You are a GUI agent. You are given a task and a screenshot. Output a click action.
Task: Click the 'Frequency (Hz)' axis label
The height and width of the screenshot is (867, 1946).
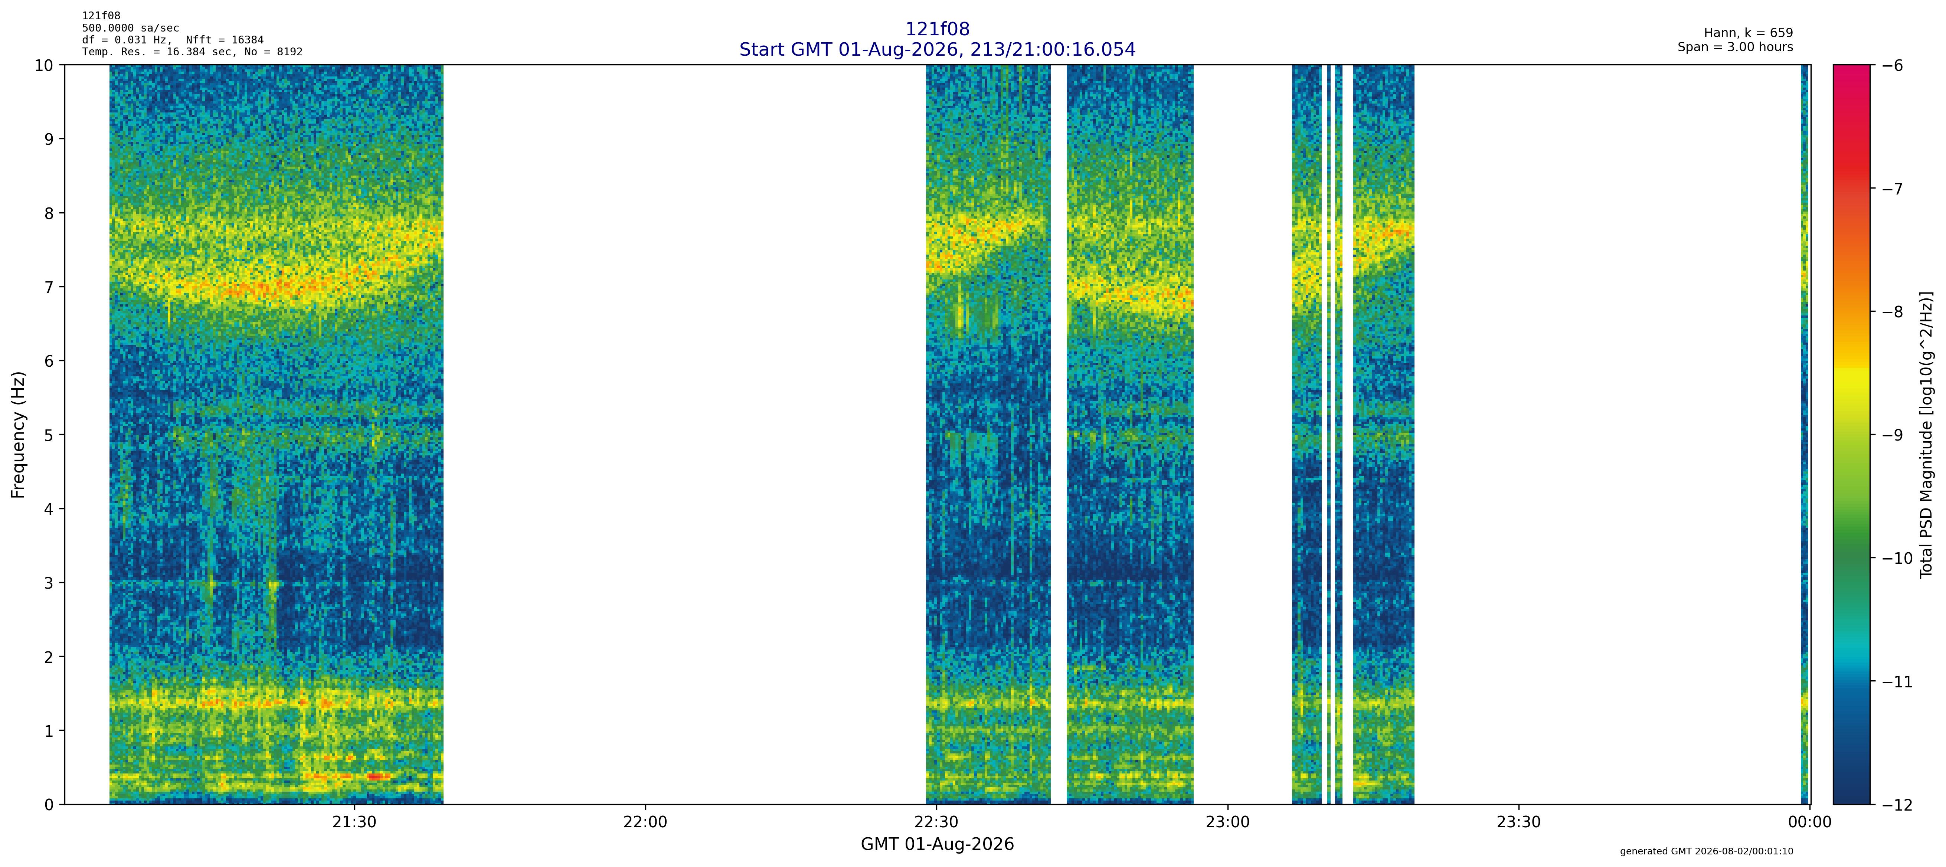[x=18, y=435]
